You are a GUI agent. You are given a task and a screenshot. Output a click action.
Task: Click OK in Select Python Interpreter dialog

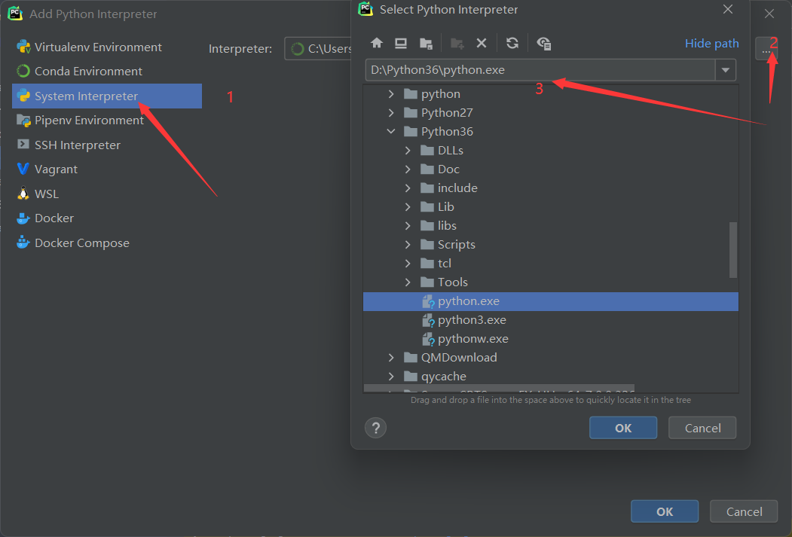pyautogui.click(x=622, y=428)
